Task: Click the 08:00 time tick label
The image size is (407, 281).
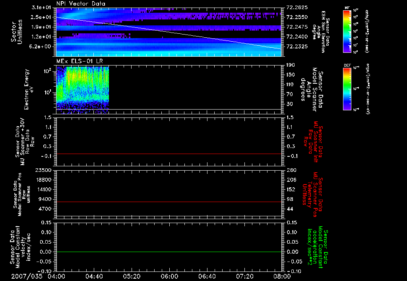Action: pos(282,276)
